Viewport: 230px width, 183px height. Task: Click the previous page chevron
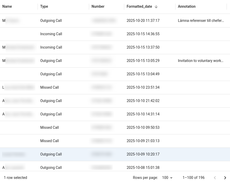(215, 178)
